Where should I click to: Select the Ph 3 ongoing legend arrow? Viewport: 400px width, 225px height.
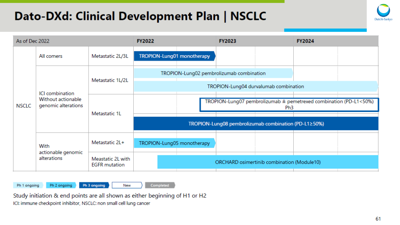click(94, 185)
